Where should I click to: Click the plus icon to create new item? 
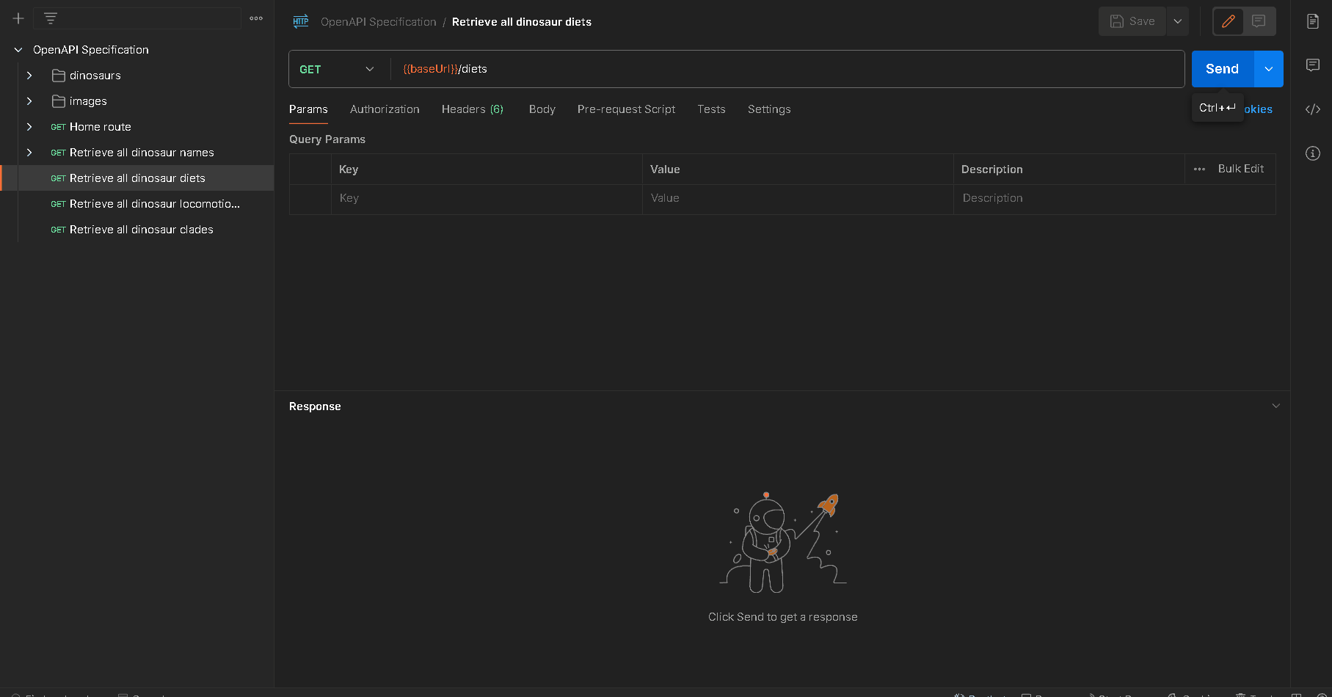click(x=18, y=18)
